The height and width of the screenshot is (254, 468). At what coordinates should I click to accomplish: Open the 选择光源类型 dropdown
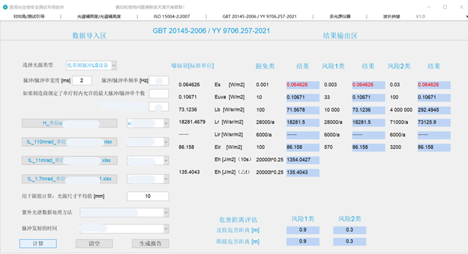91,66
